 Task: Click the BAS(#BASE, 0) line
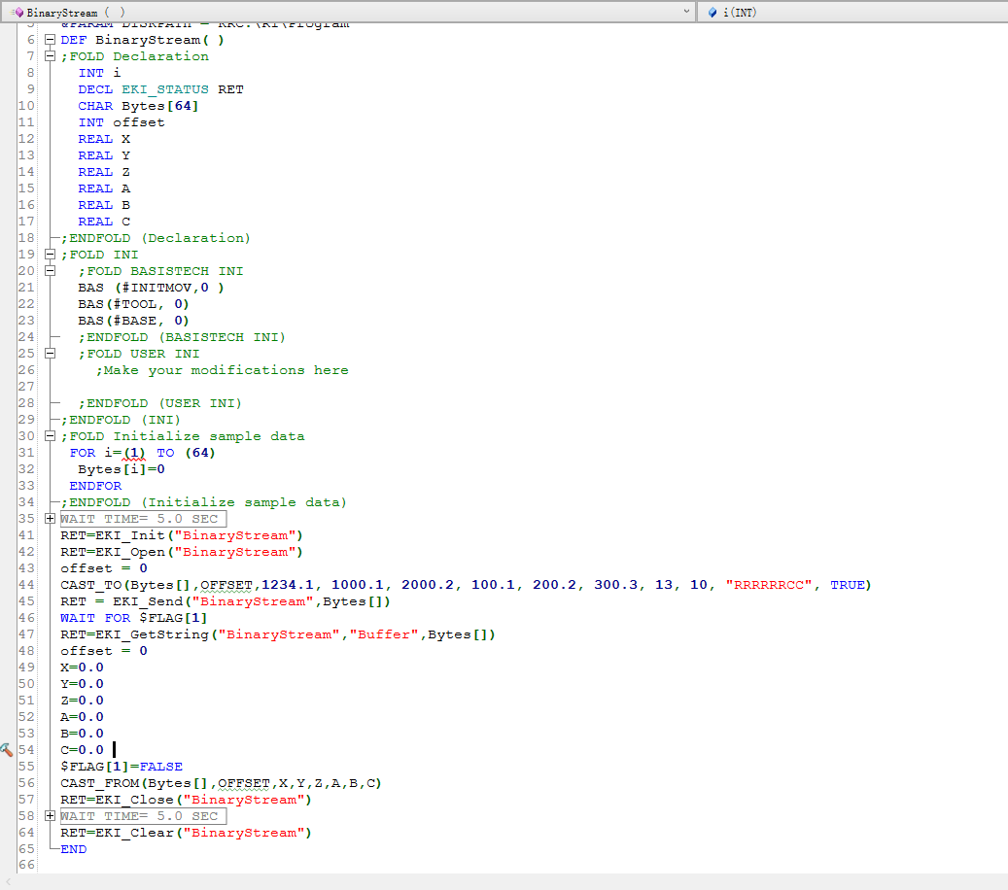(134, 321)
